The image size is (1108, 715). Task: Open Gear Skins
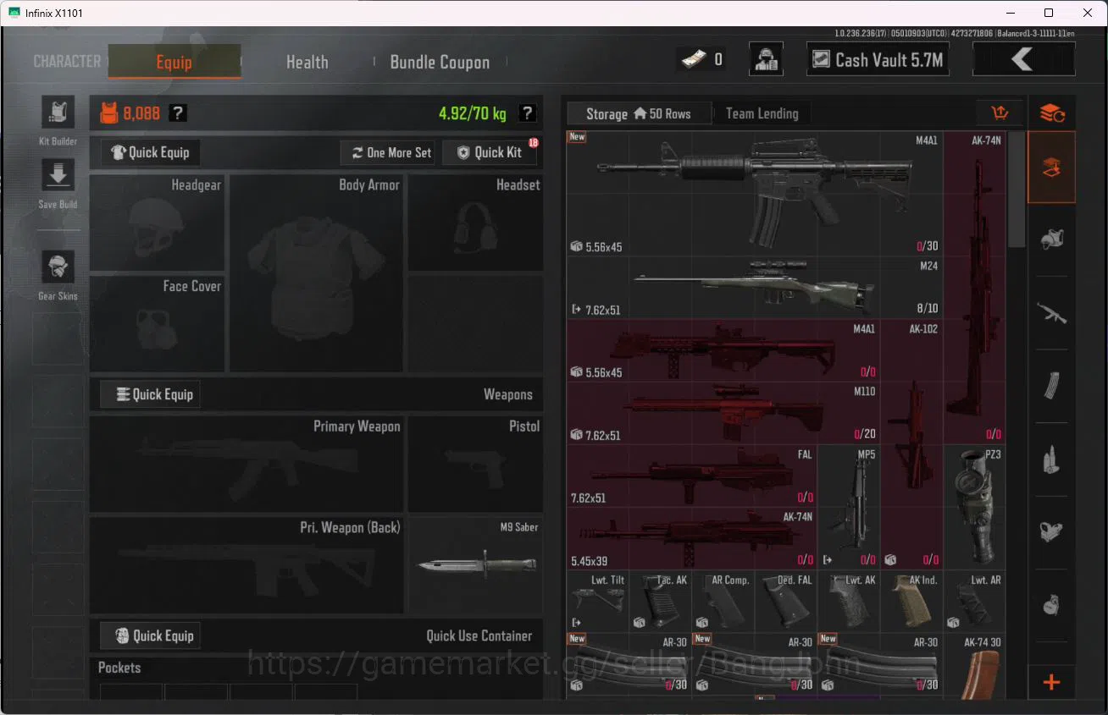pos(58,267)
